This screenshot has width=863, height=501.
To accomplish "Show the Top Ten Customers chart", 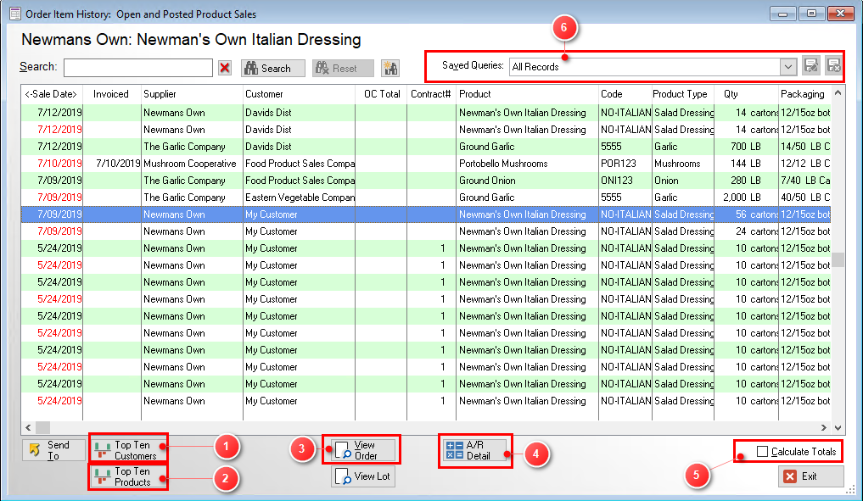I will 128,450.
